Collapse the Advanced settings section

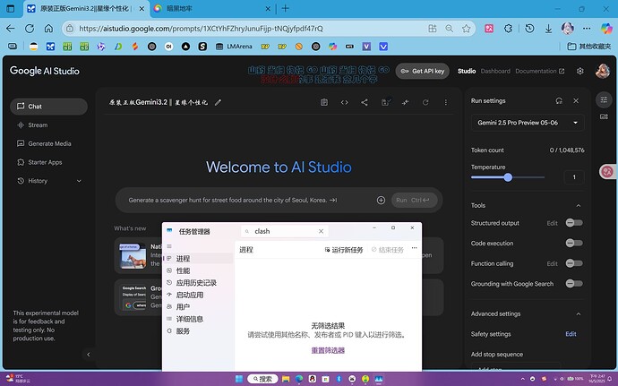tap(579, 313)
